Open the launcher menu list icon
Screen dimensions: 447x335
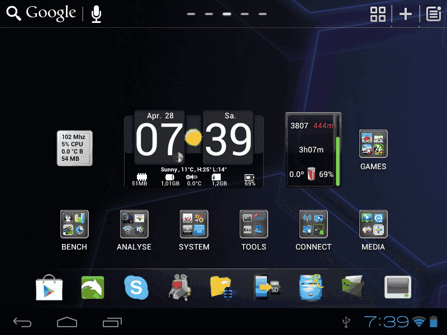click(434, 14)
